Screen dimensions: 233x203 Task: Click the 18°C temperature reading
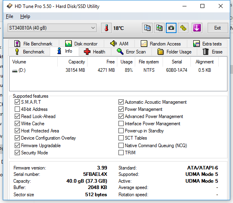tap(118, 28)
